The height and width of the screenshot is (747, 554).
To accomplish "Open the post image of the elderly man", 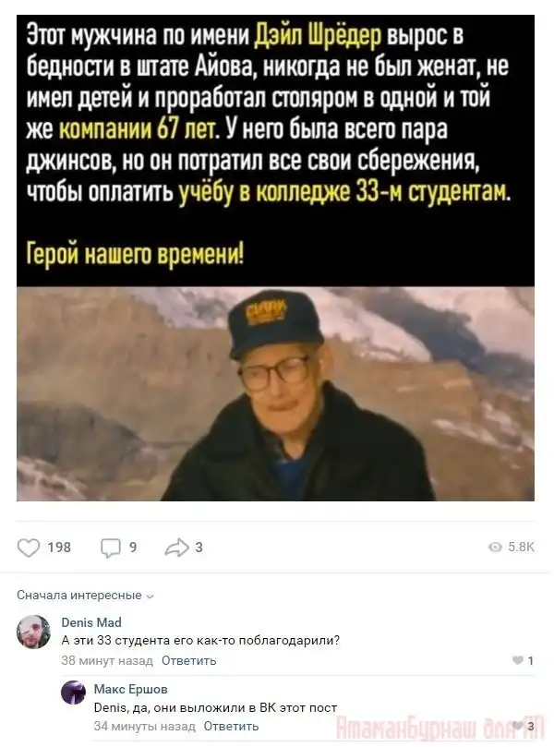I will (x=275, y=393).
